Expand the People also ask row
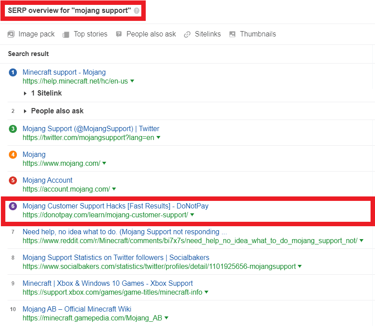This screenshot has width=375, height=332. click(25, 111)
